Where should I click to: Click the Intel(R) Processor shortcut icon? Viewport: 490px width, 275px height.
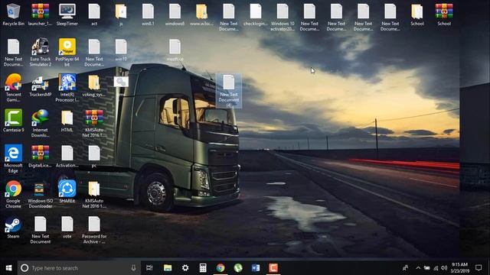coord(67,88)
